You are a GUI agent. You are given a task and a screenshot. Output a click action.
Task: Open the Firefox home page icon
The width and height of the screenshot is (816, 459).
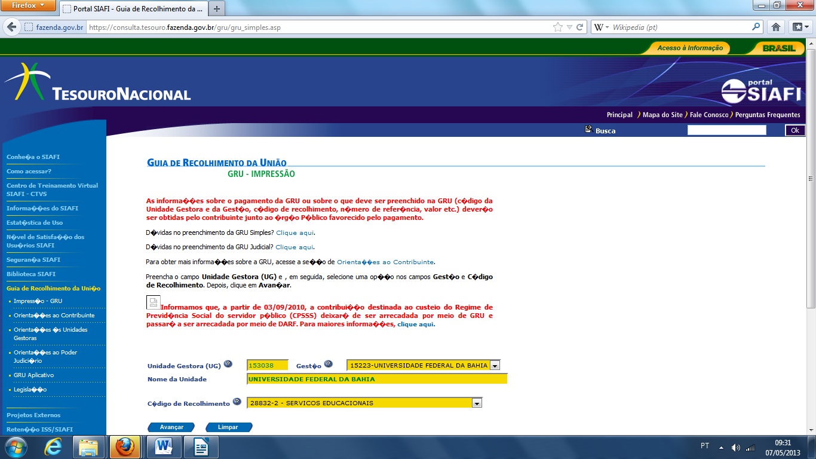[x=776, y=27]
